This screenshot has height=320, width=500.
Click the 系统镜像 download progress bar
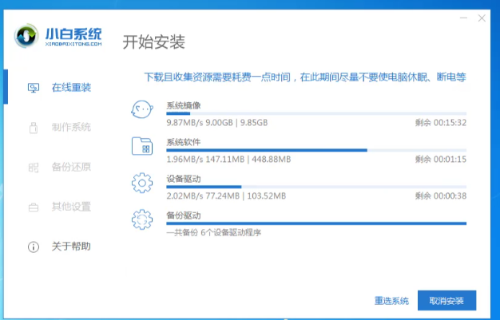click(x=315, y=114)
